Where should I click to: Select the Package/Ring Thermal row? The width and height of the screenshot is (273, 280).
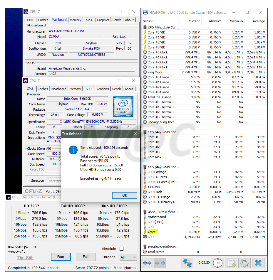coord(204,122)
